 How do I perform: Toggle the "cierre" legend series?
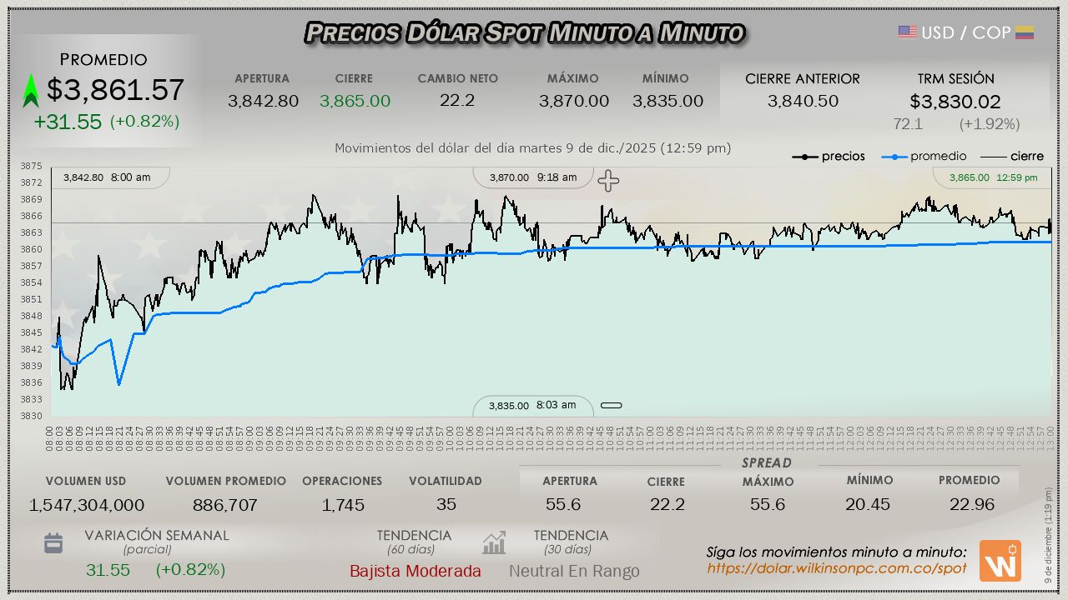point(1012,157)
